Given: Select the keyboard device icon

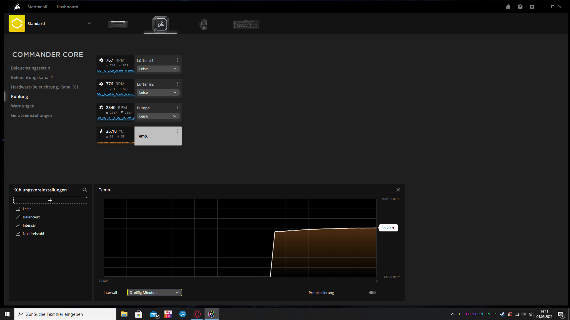Looking at the screenshot, I should [x=246, y=24].
